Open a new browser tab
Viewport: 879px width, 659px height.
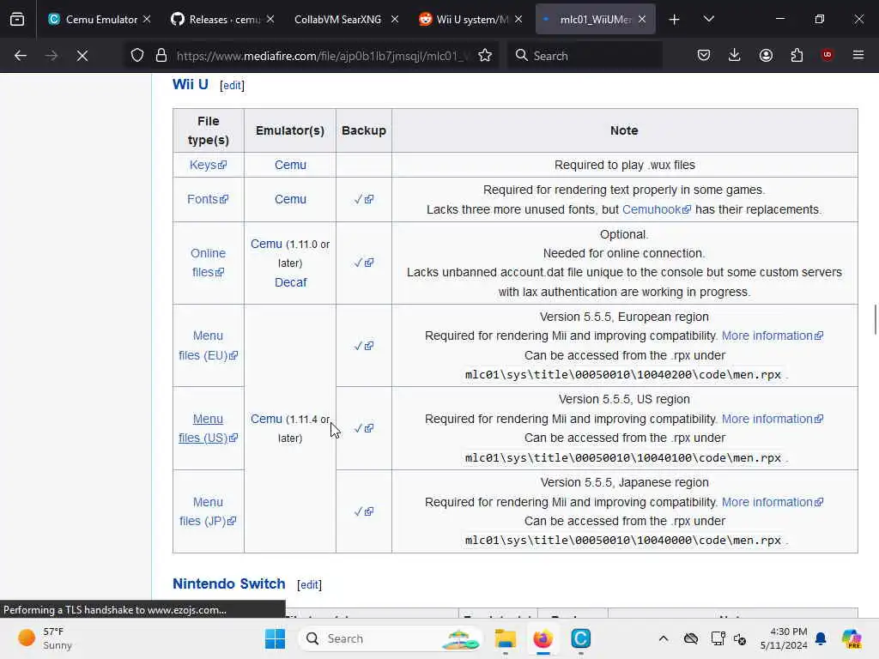(x=675, y=20)
